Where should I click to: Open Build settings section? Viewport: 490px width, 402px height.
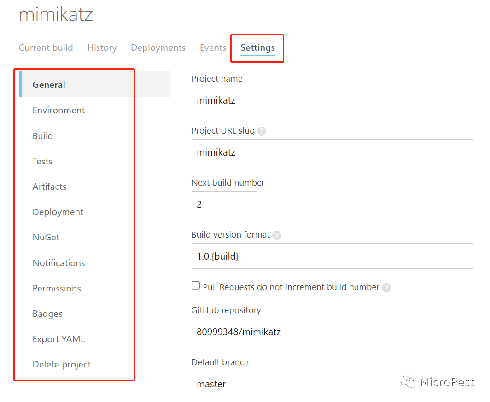(43, 136)
